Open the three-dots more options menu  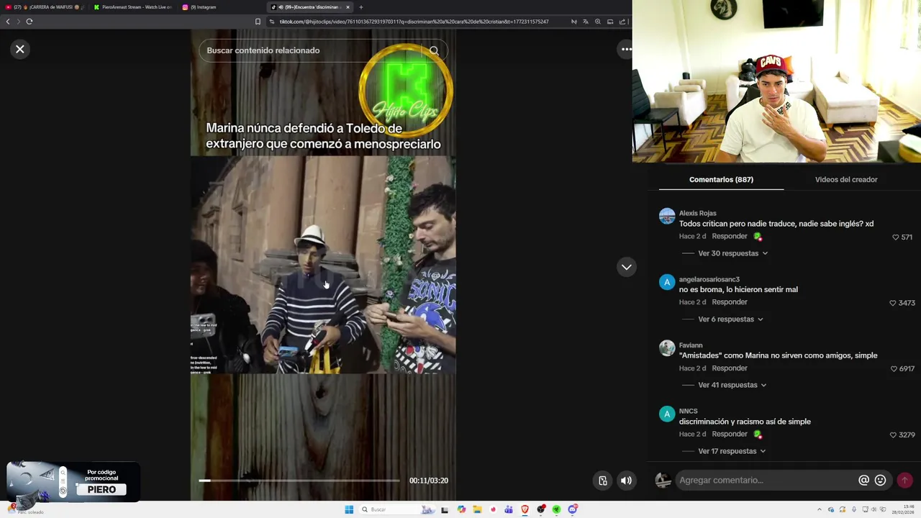626,49
